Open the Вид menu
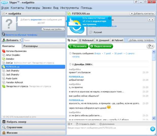Viewport: 157px width, 136px height. click(x=56, y=8)
